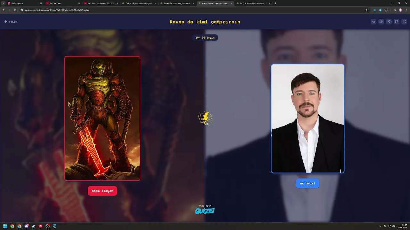Show hidden system tray icons
Image resolution: width=410 pixels, height=230 pixels.
[x=380, y=226]
